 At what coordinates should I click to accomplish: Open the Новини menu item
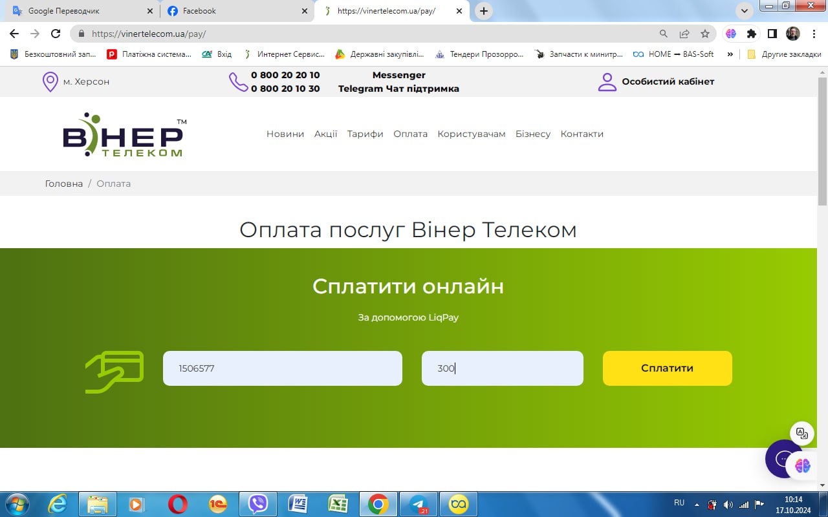coord(285,134)
